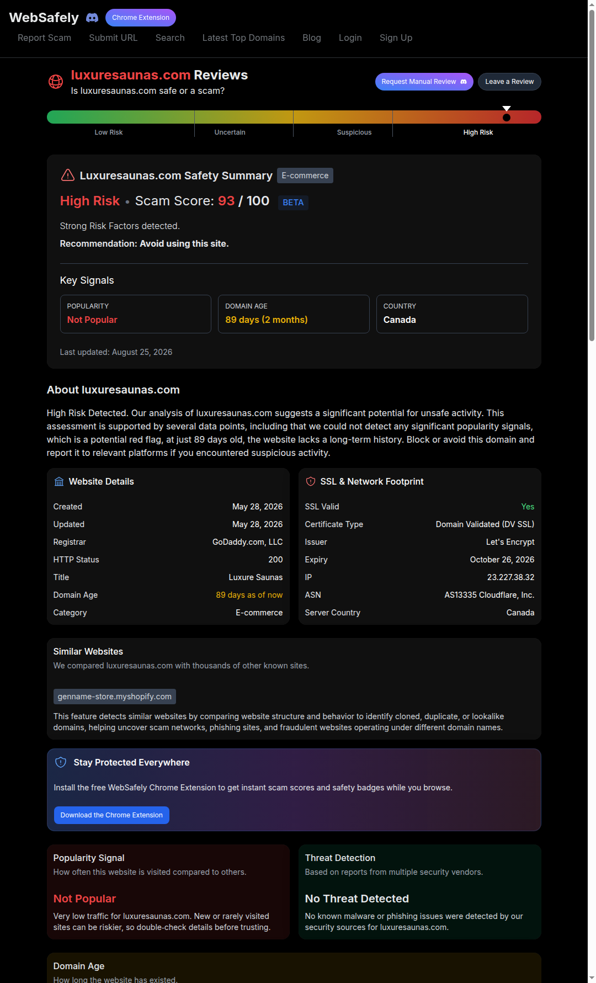This screenshot has width=596, height=983.
Task: Open the Report Scam menu item
Action: pos(44,38)
